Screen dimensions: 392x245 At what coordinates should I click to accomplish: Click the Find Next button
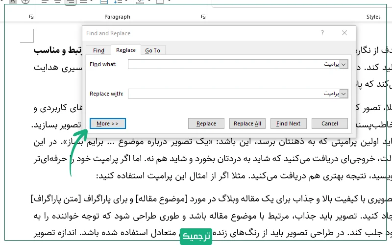point(288,123)
